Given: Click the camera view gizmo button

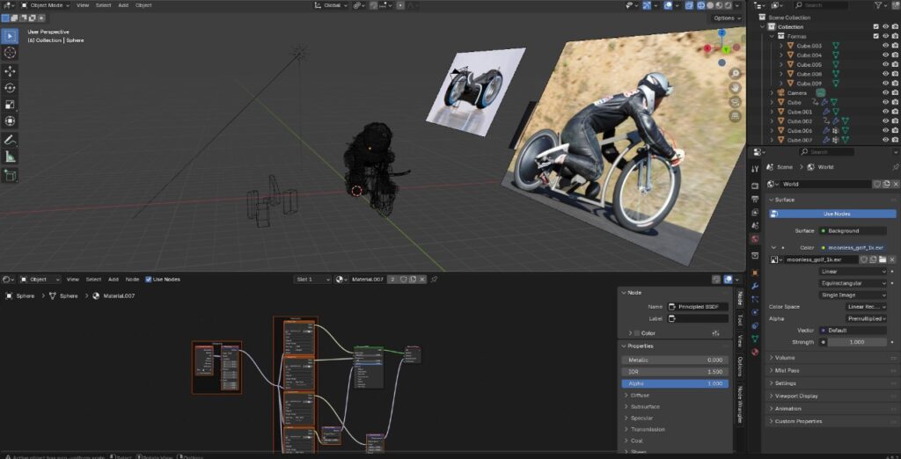Looking at the screenshot, I should coord(735,101).
